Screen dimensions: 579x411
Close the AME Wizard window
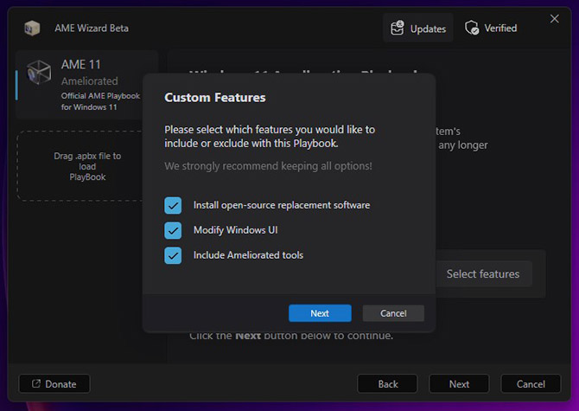coord(554,19)
